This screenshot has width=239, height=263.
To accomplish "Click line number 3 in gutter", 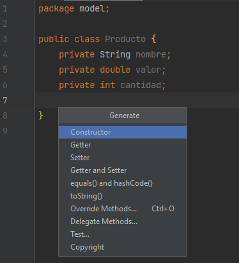I will [5, 40].
